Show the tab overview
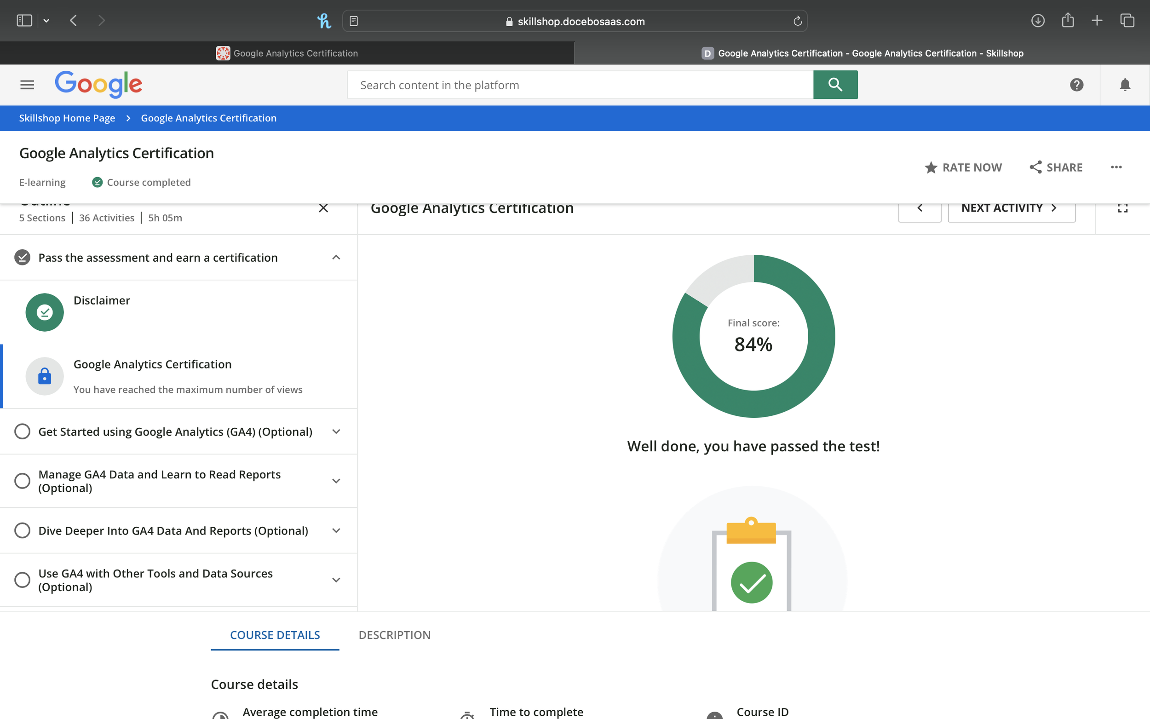Image resolution: width=1150 pixels, height=719 pixels. coord(1127,20)
